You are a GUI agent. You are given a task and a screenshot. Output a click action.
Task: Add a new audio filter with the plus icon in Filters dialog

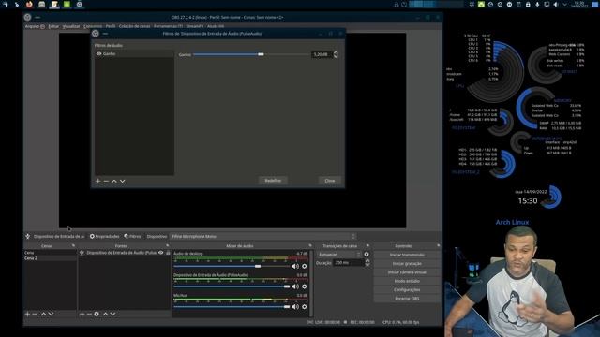pos(97,181)
